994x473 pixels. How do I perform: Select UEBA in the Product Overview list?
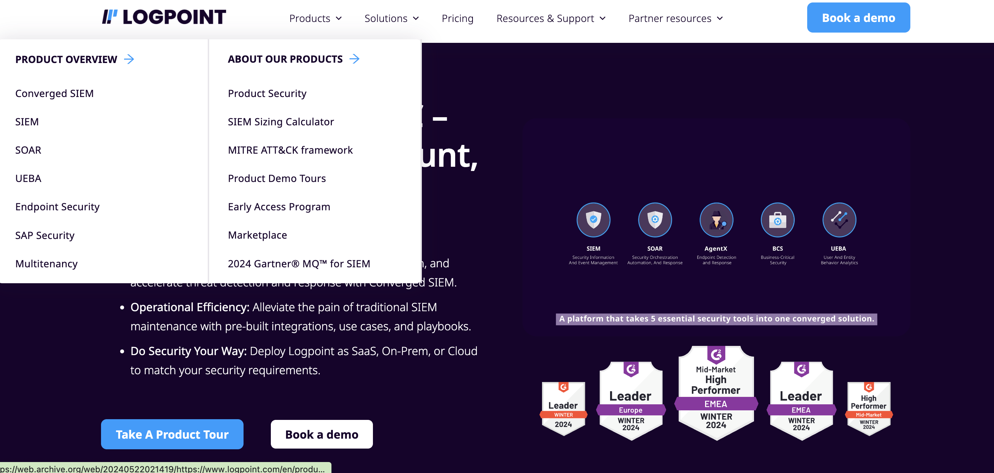click(x=28, y=178)
